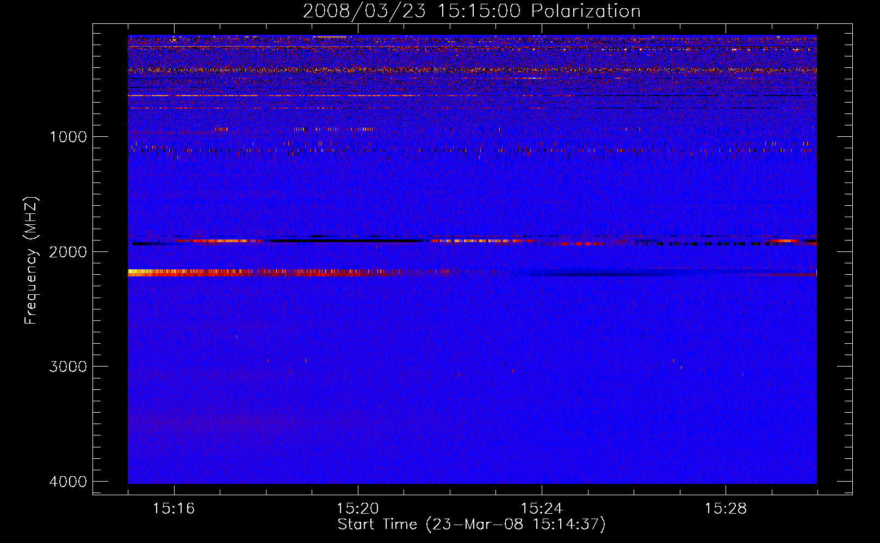The image size is (880, 543).
Task: Click the 15:28 time tick label
Action: point(726,509)
